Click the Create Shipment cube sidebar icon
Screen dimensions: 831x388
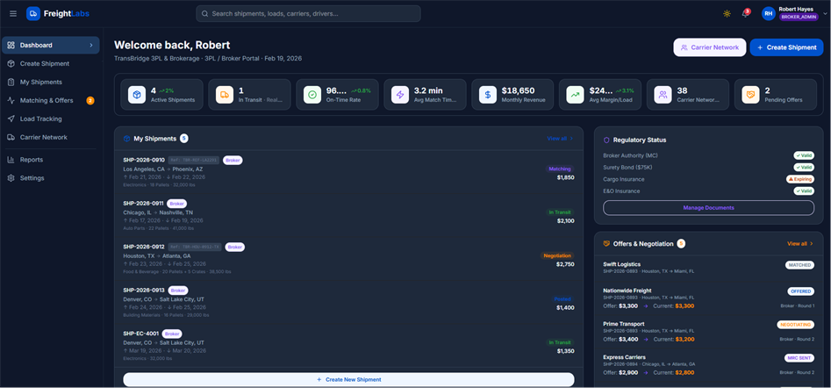pos(11,63)
